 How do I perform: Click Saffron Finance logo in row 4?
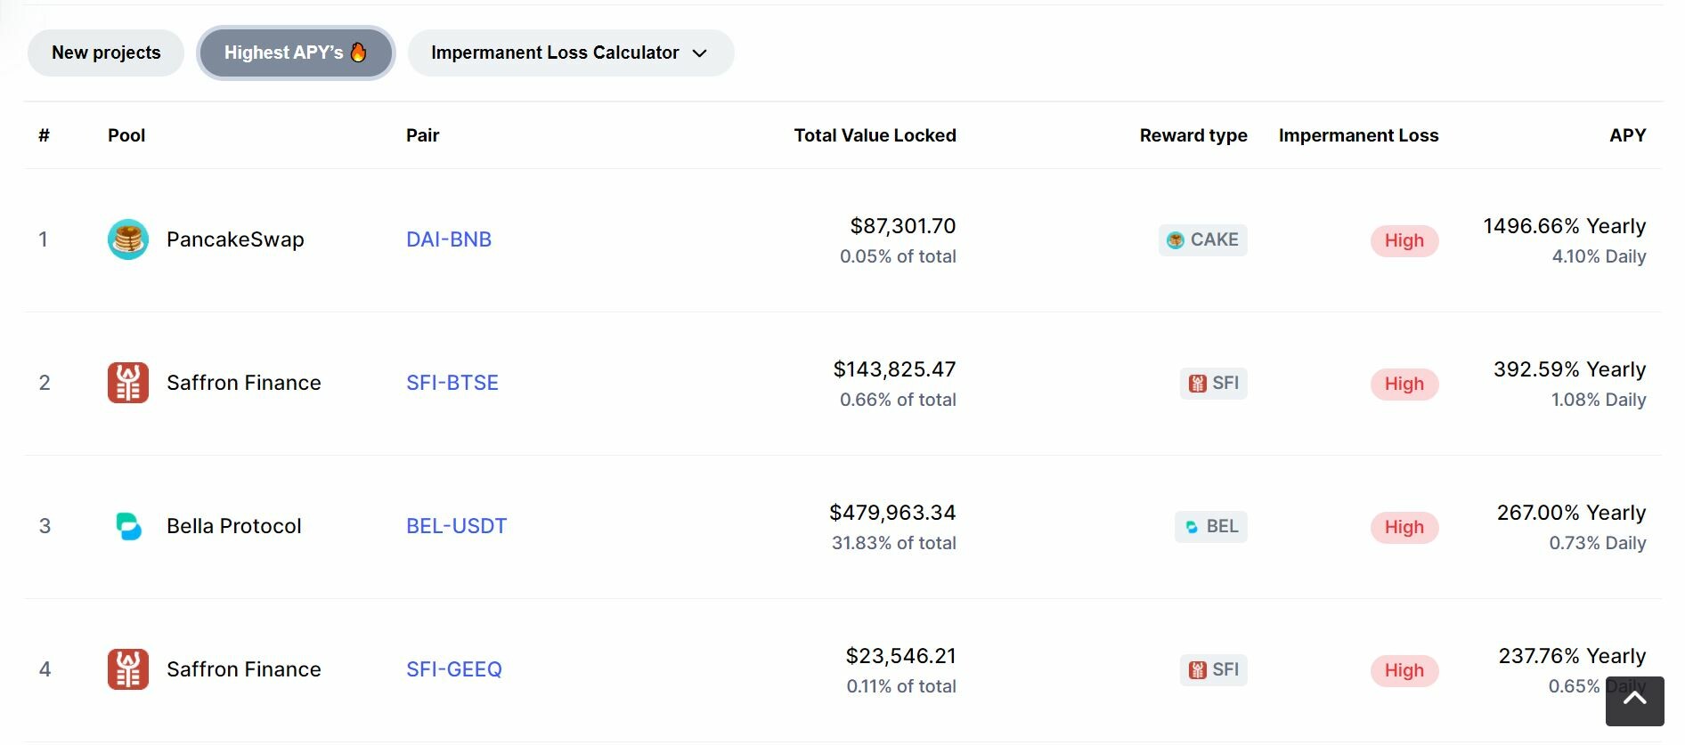pyautogui.click(x=128, y=669)
